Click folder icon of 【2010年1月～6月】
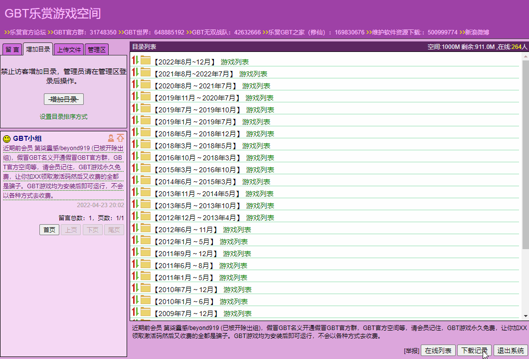This screenshot has width=529, height=359. click(x=146, y=300)
